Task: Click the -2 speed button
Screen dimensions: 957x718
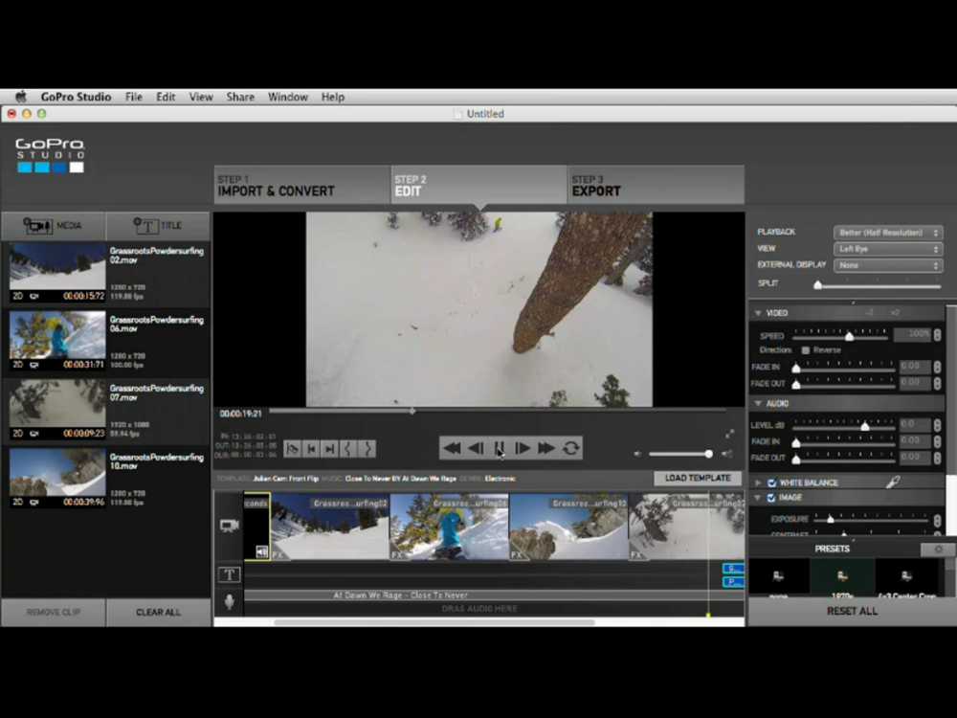Action: tap(869, 313)
